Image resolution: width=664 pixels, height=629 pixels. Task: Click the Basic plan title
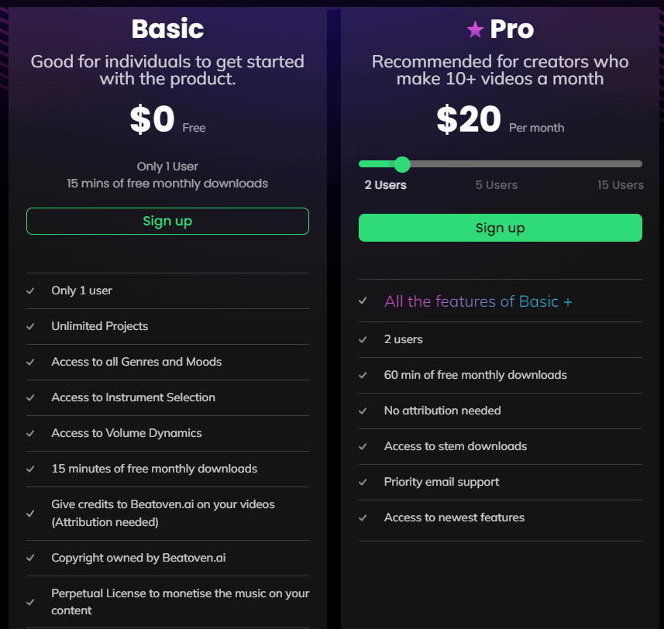167,29
